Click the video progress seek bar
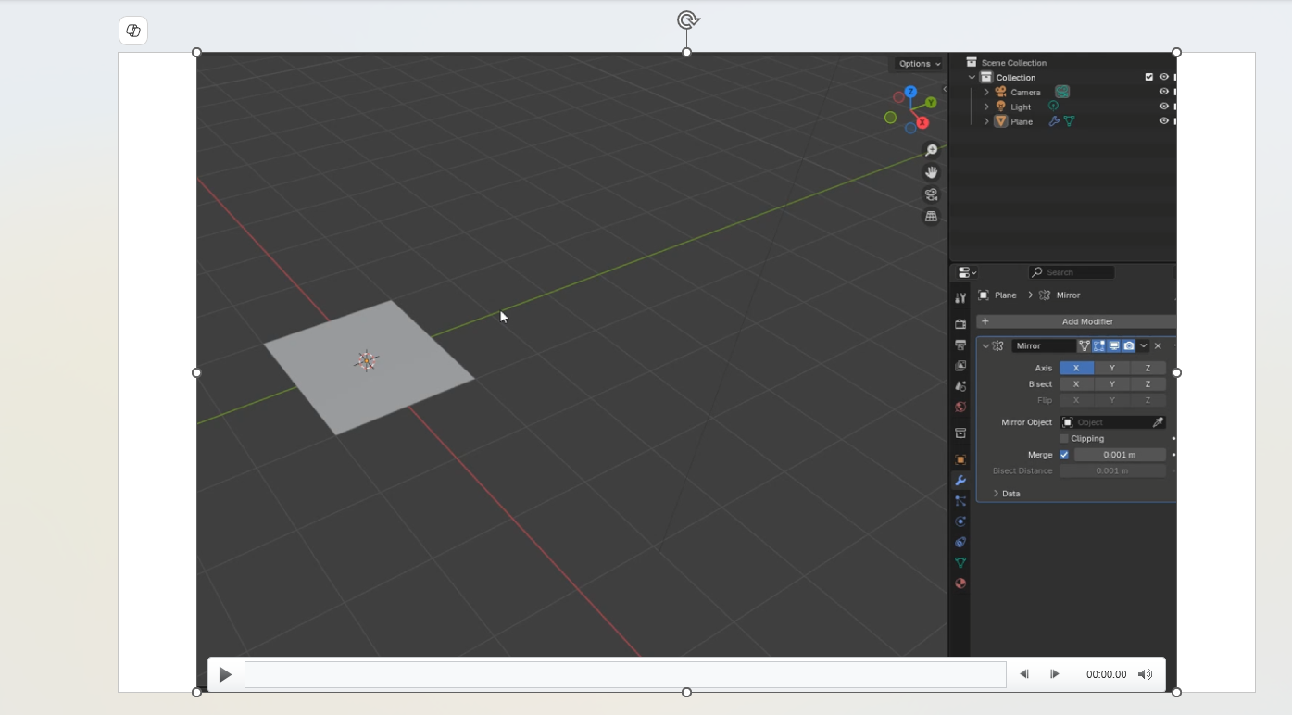This screenshot has height=715, width=1292. [625, 675]
